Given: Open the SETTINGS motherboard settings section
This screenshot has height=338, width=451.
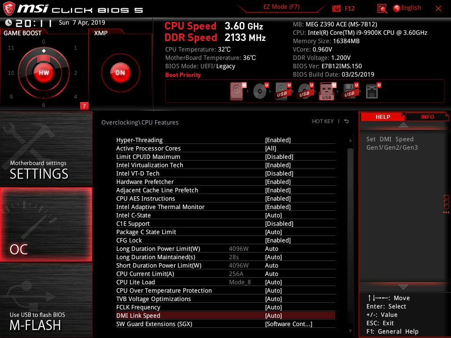Looking at the screenshot, I should 46,149.
